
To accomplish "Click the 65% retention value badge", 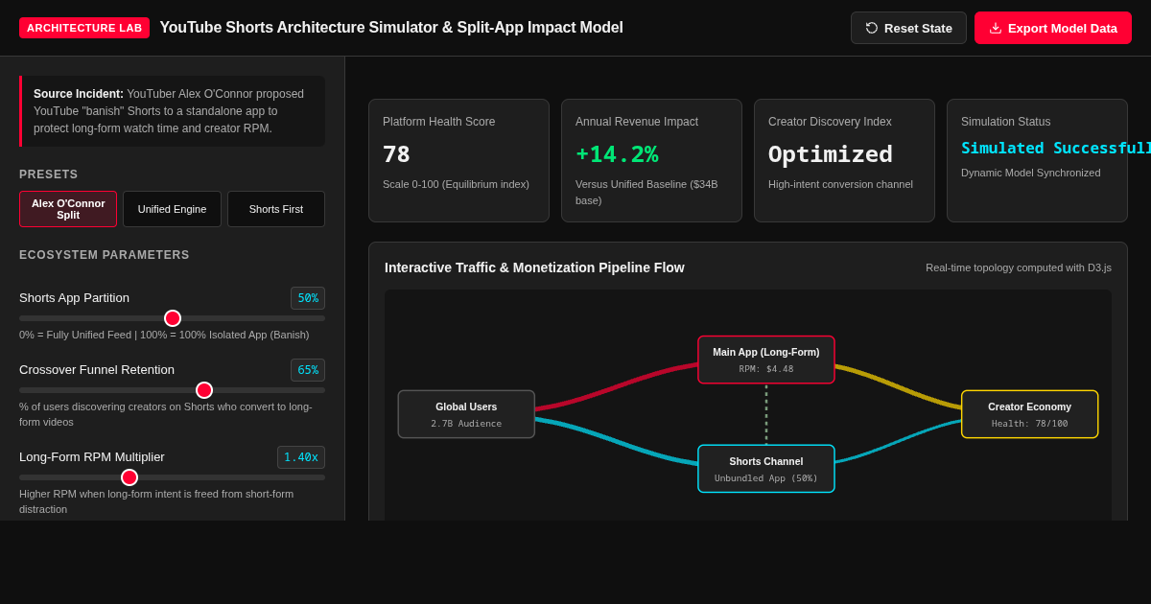I will tap(308, 370).
